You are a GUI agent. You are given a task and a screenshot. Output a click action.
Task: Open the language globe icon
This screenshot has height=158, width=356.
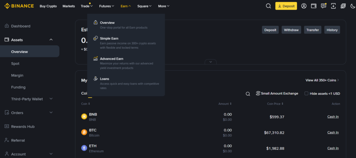[x=343, y=6]
